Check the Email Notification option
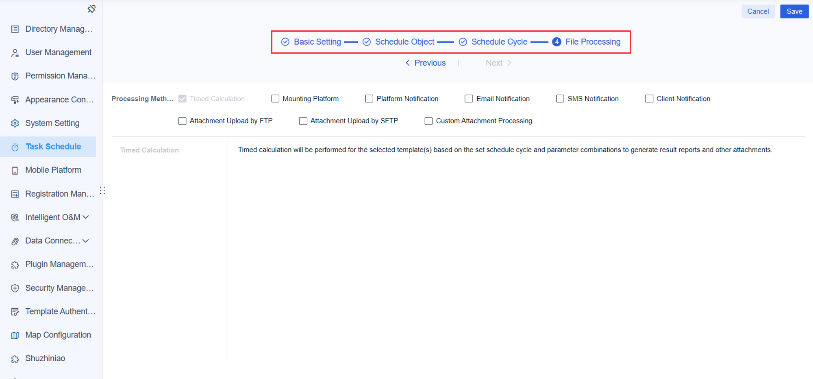The width and height of the screenshot is (813, 379). (x=468, y=98)
